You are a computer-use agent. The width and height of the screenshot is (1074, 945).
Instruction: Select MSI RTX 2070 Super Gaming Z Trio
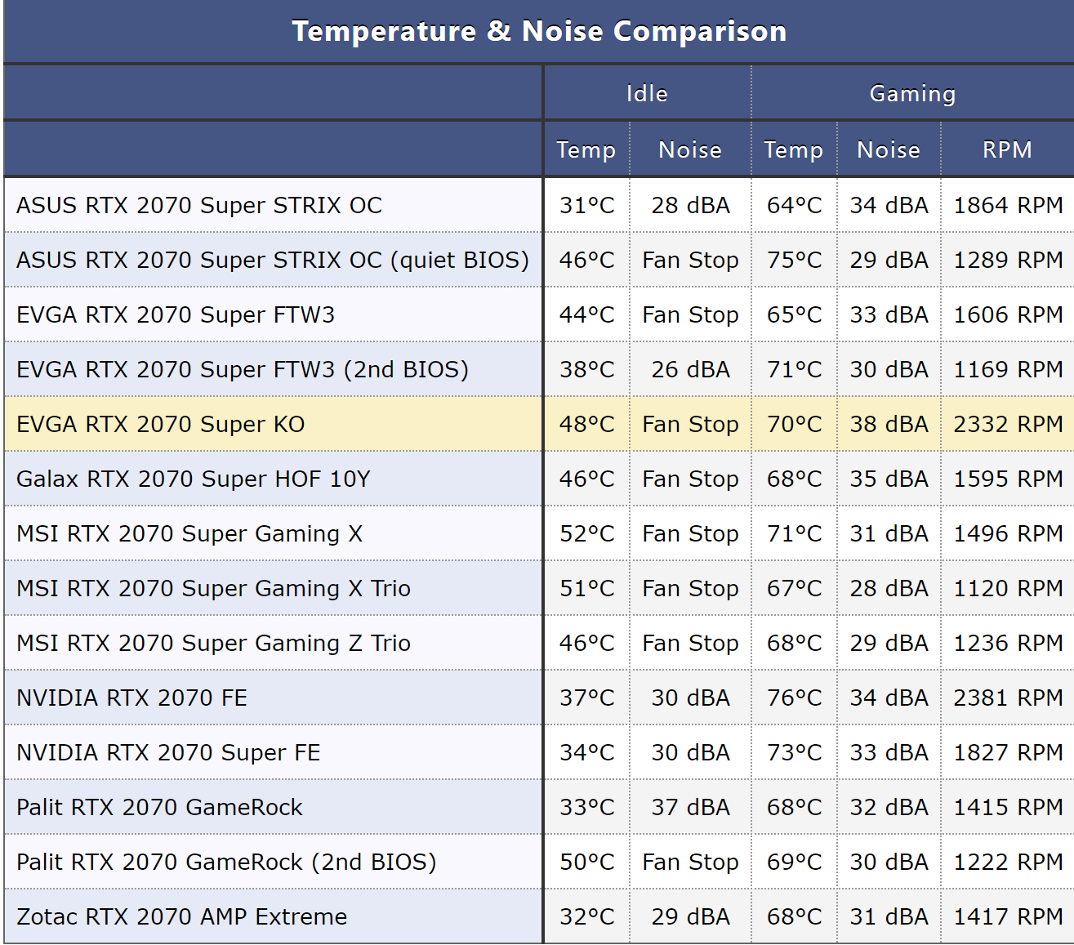coord(213,643)
